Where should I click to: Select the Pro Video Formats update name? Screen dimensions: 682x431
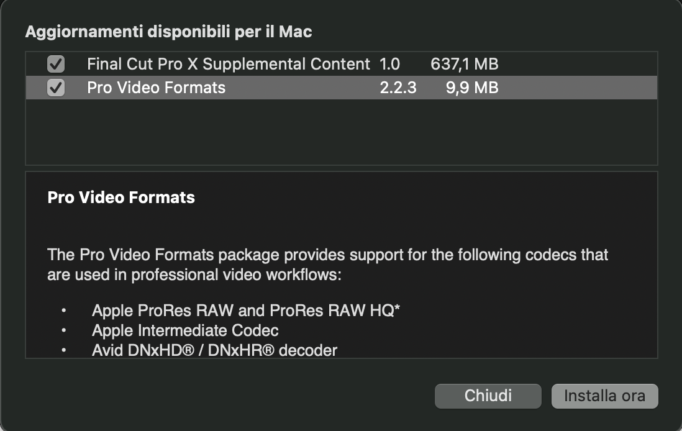click(x=156, y=88)
